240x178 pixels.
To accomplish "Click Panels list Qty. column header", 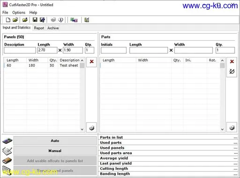I will (x=53, y=60).
